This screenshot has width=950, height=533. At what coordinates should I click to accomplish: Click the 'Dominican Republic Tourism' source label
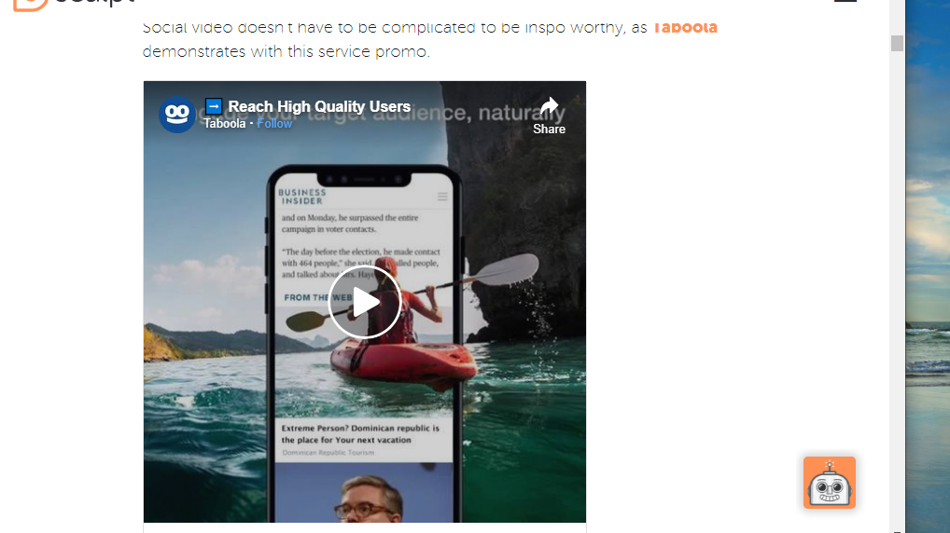(328, 453)
